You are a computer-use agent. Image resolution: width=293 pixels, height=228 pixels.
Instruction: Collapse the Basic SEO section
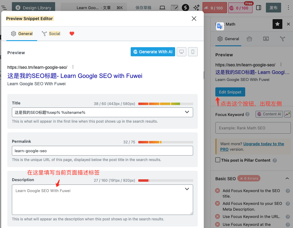point(287,178)
